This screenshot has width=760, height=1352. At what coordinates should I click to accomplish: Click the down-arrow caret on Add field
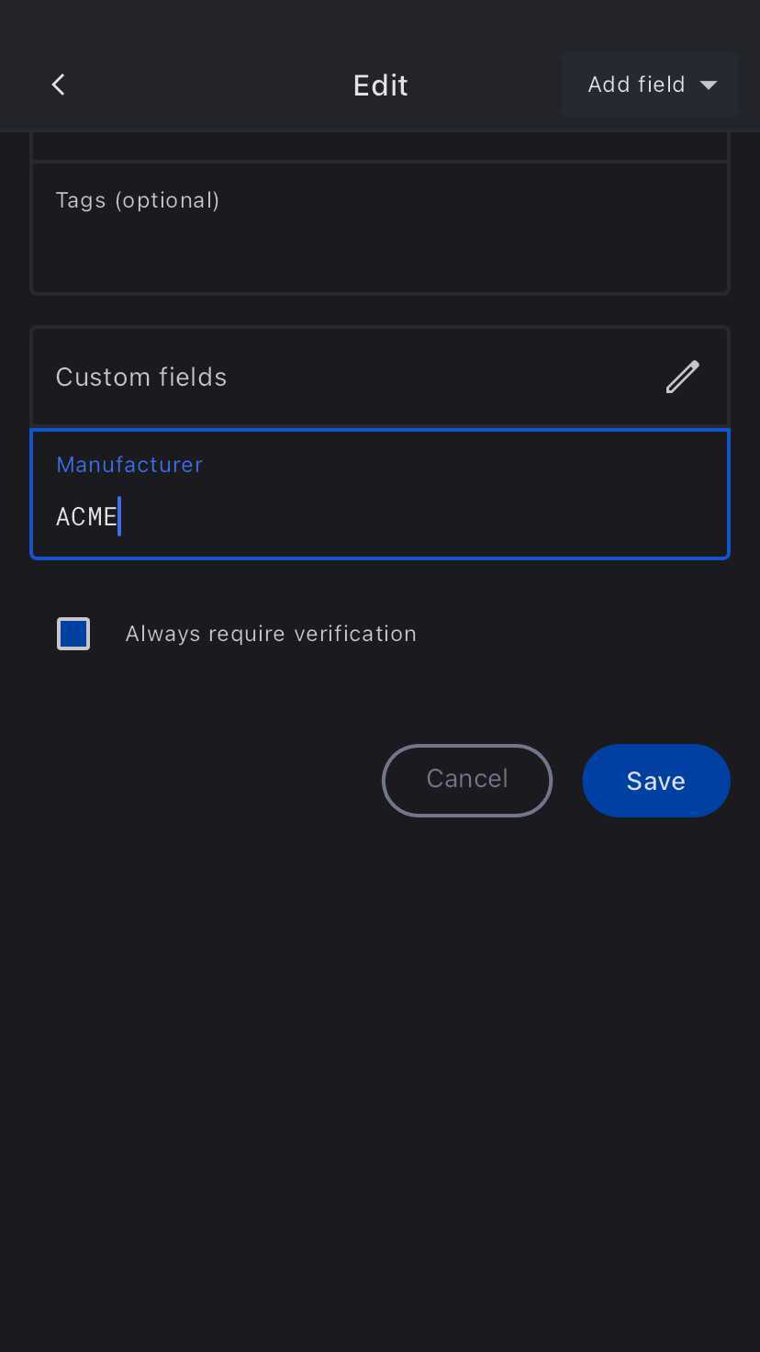coord(708,85)
